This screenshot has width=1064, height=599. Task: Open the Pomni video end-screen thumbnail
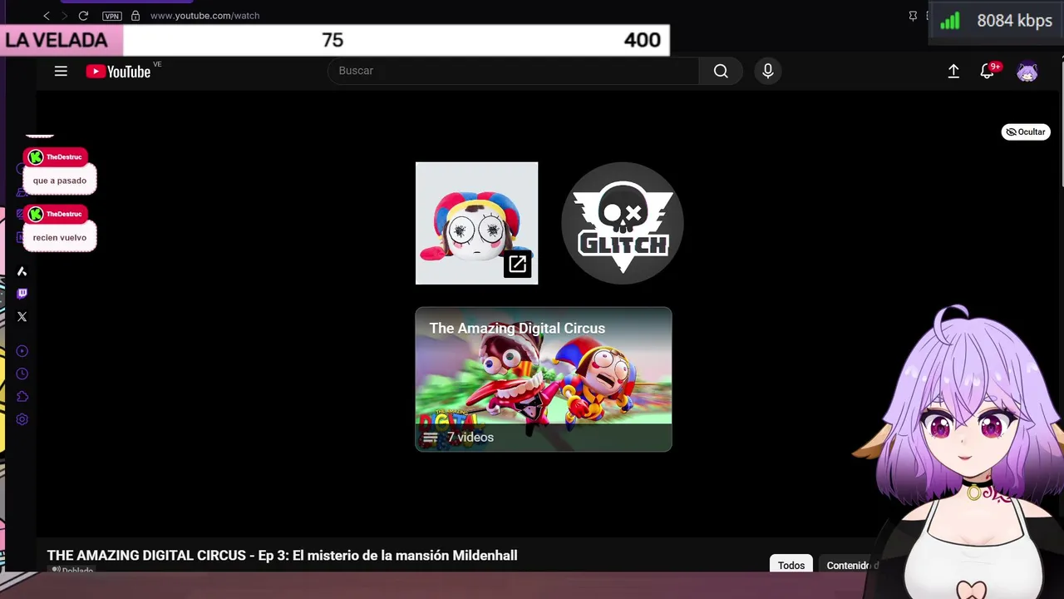(x=476, y=223)
